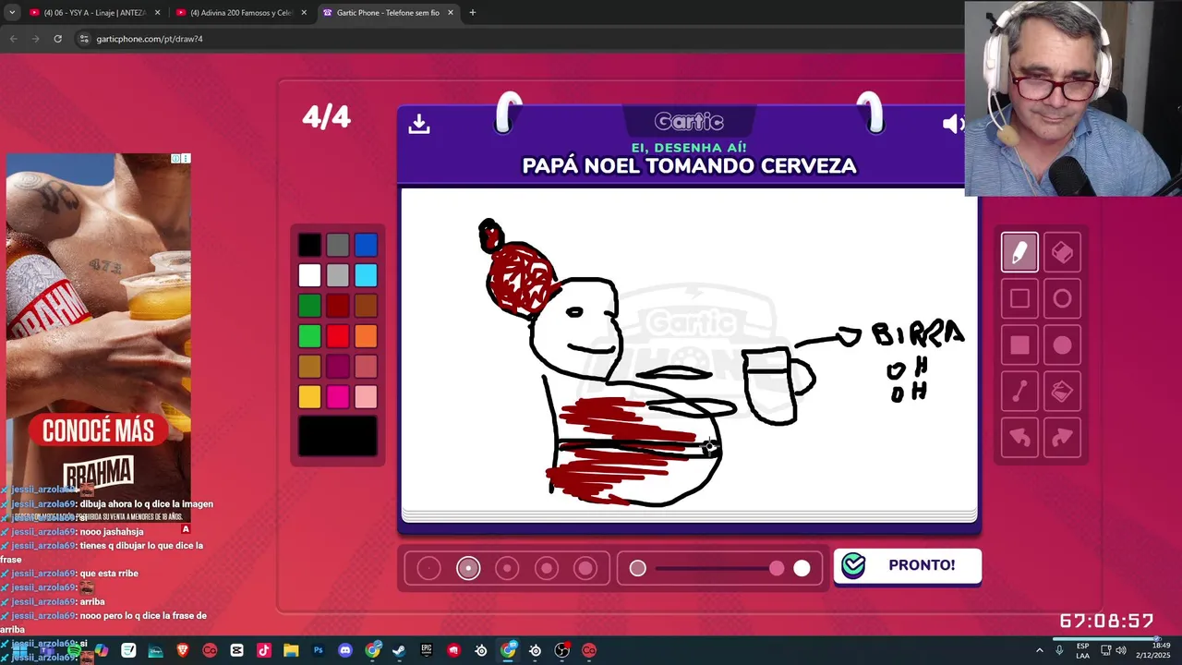The width and height of the screenshot is (1182, 665).
Task: Close the YSY A Linaje tab
Action: click(157, 13)
